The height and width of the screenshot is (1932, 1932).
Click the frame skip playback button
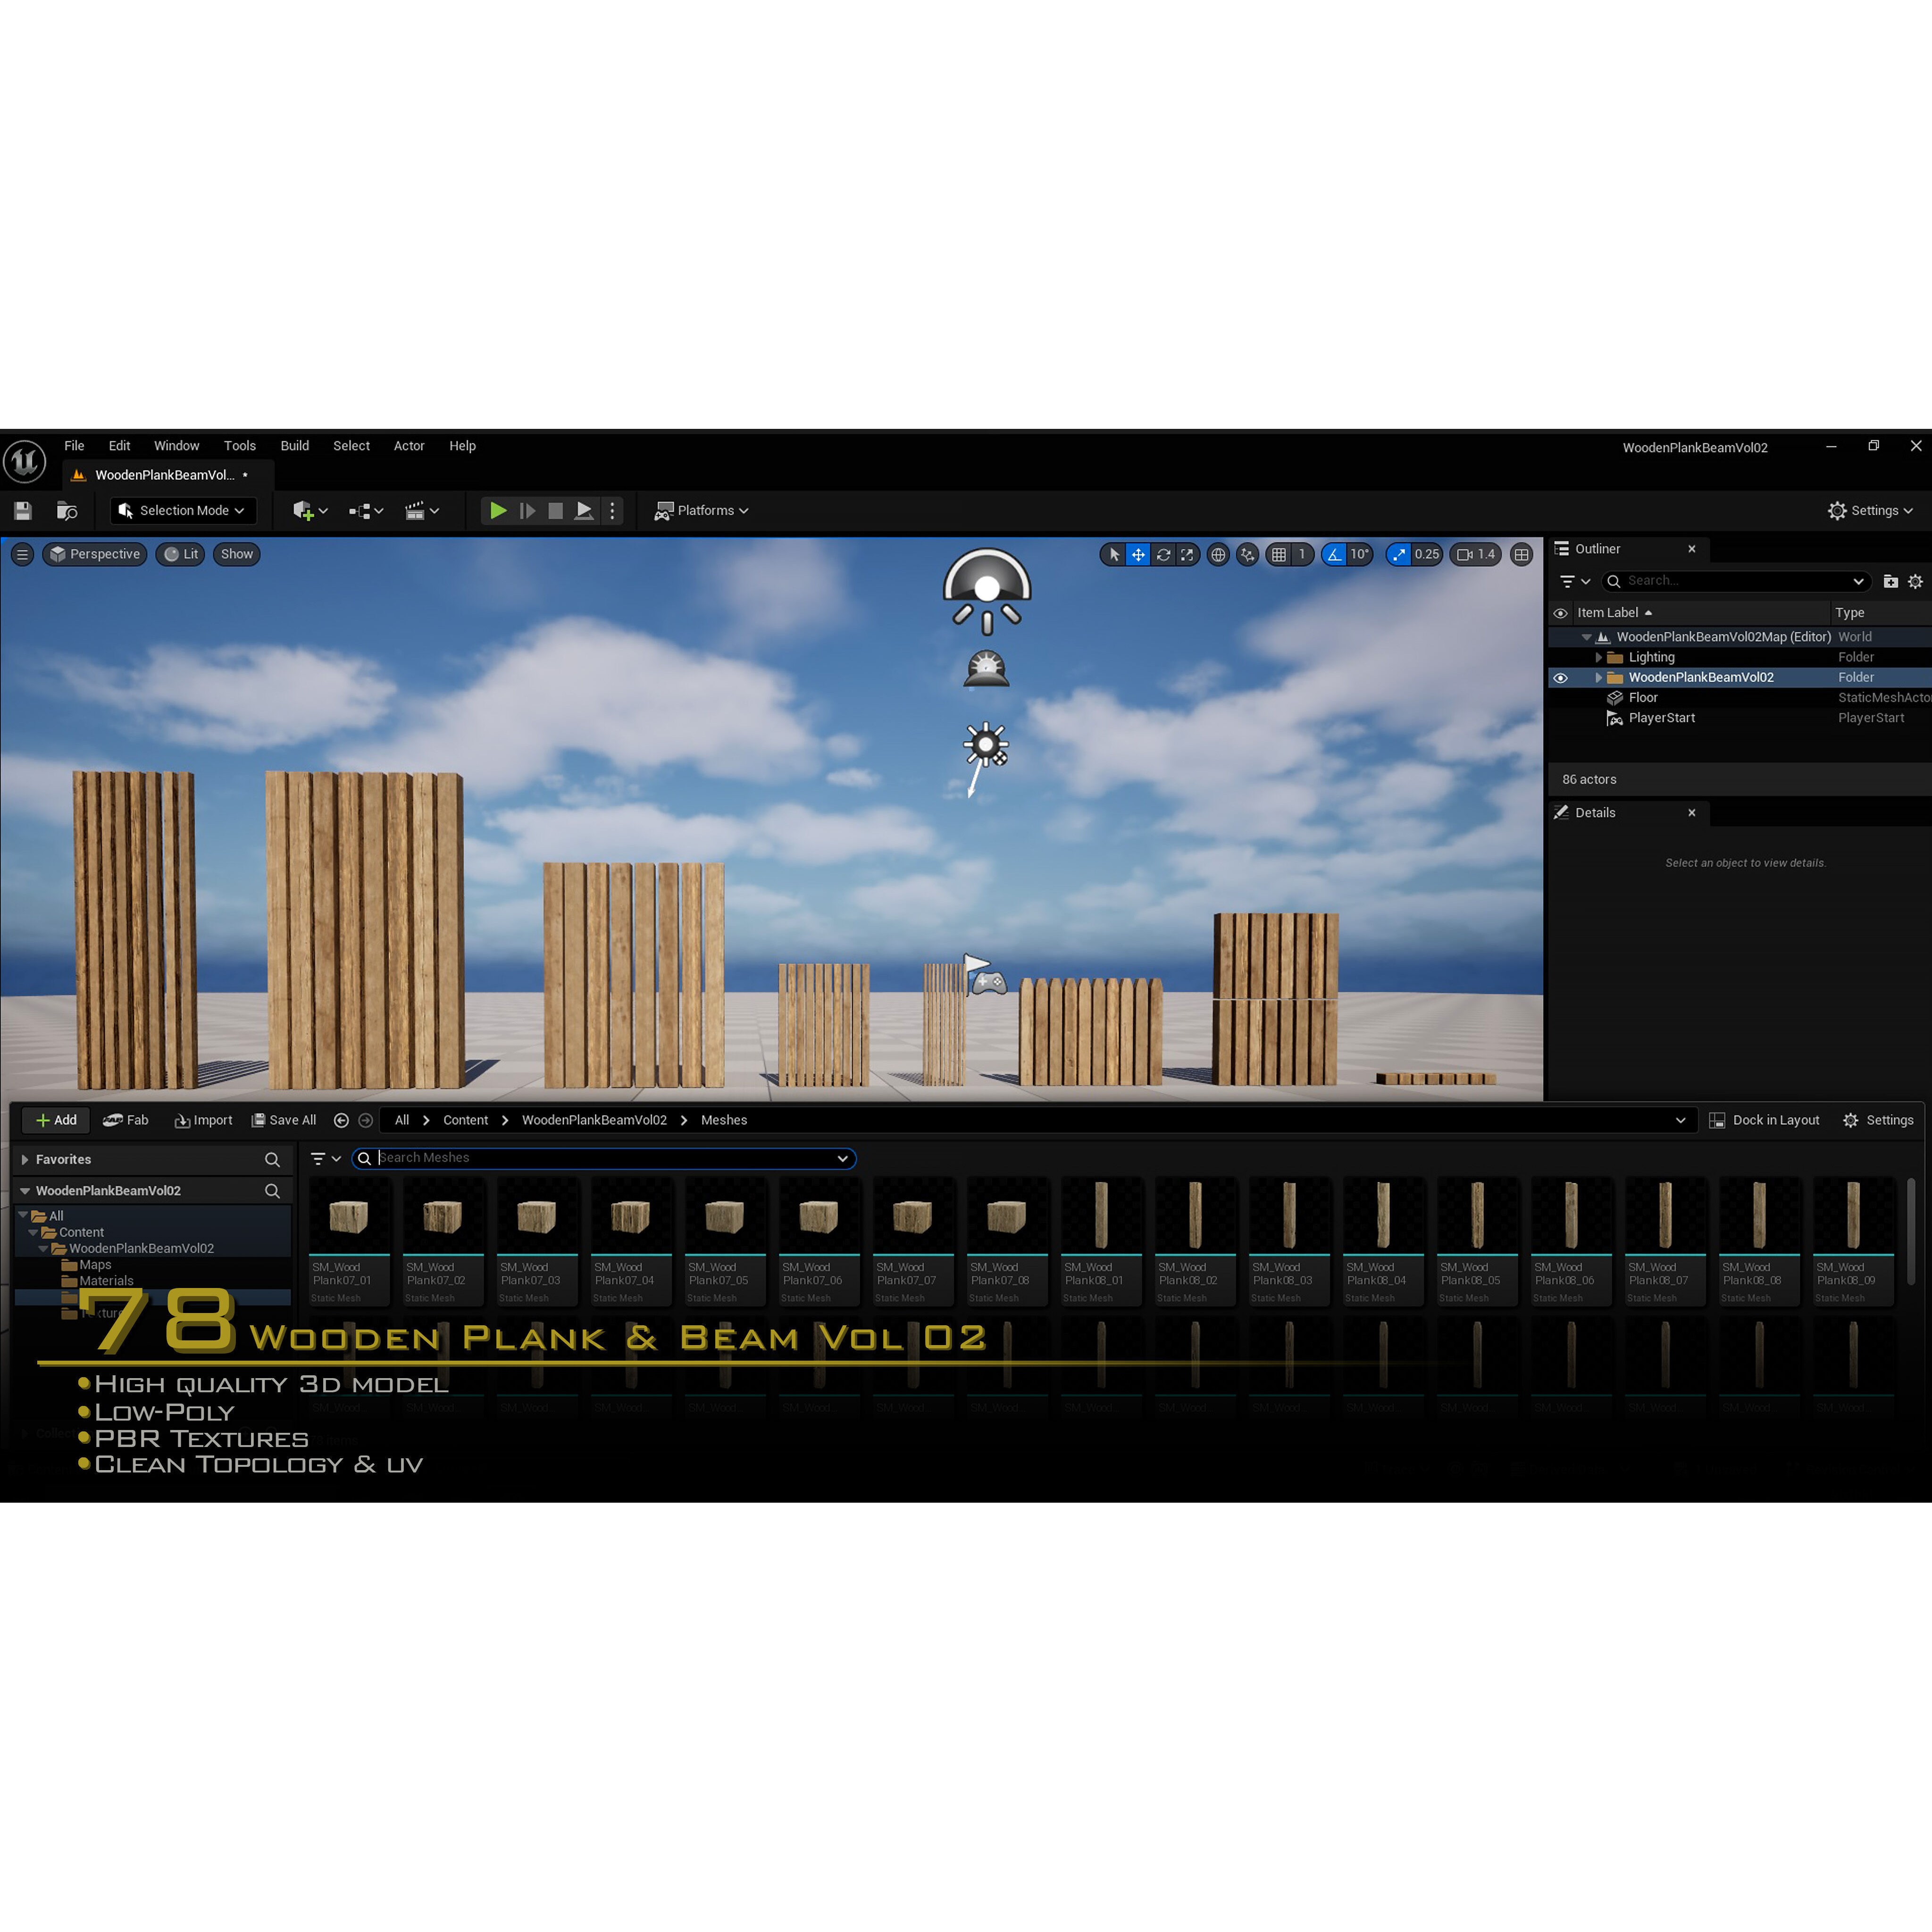(x=527, y=511)
